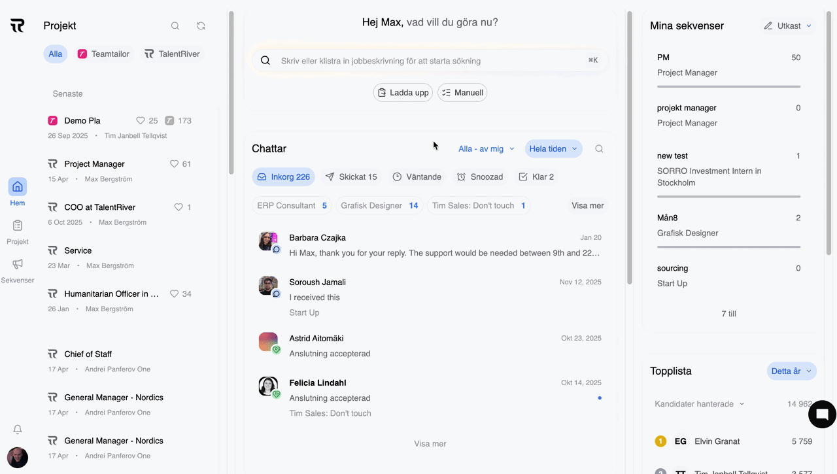Screen dimensions: 837x474
Task: Switch to Klar 2 tab
Action: (x=536, y=177)
